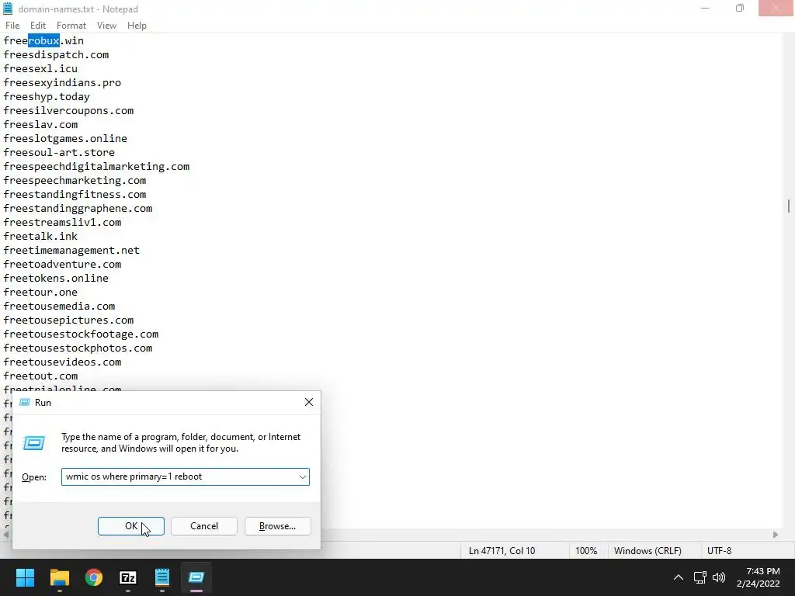The width and height of the screenshot is (795, 596).
Task: Open 7-Zip from the taskbar
Action: pyautogui.click(x=128, y=577)
